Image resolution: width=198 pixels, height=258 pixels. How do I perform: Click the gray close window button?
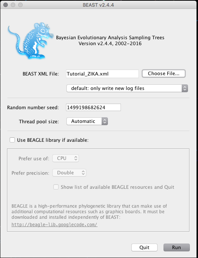click(6, 5)
